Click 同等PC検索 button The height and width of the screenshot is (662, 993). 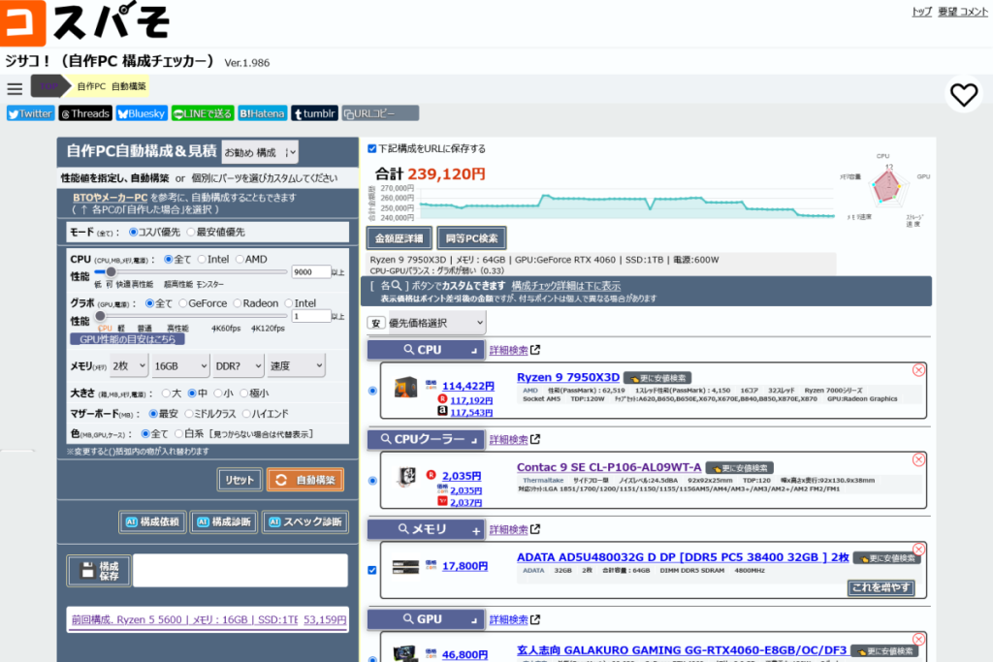472,238
